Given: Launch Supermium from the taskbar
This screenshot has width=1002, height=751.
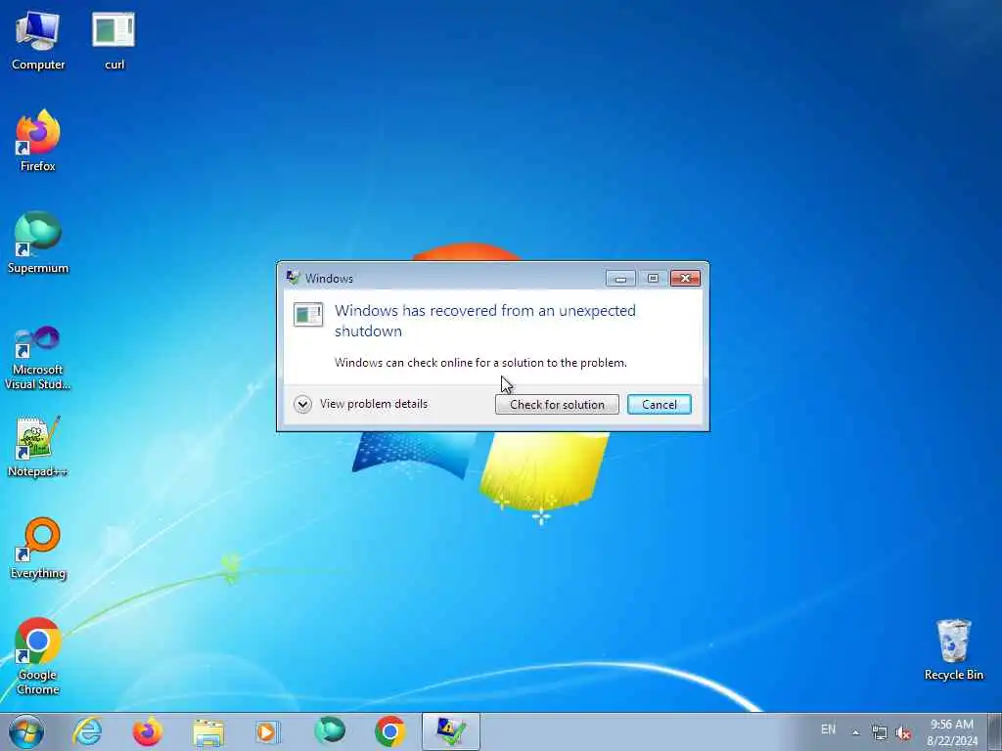Looking at the screenshot, I should pyautogui.click(x=329, y=731).
